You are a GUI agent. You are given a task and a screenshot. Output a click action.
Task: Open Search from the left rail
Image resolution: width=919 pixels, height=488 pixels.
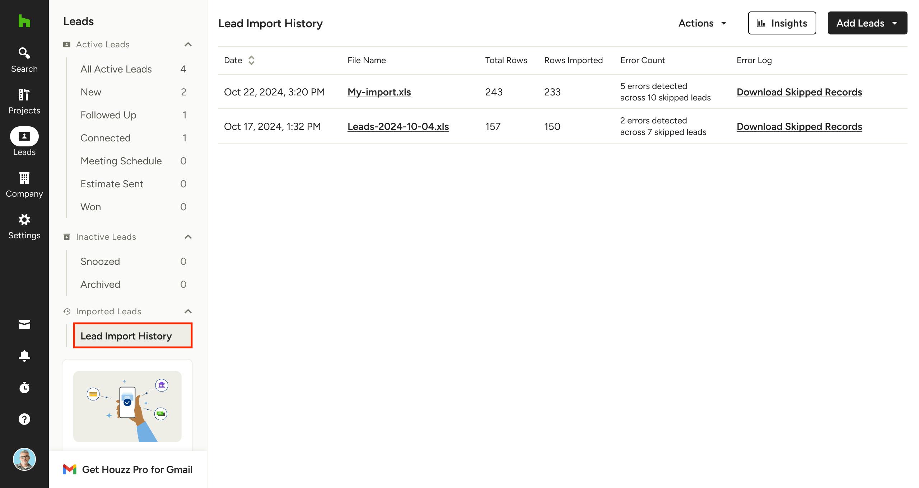pyautogui.click(x=24, y=60)
